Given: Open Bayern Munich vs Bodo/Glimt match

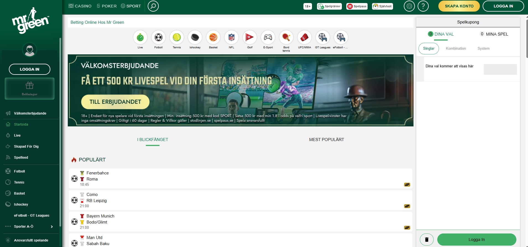Looking at the screenshot, I should 240,222.
